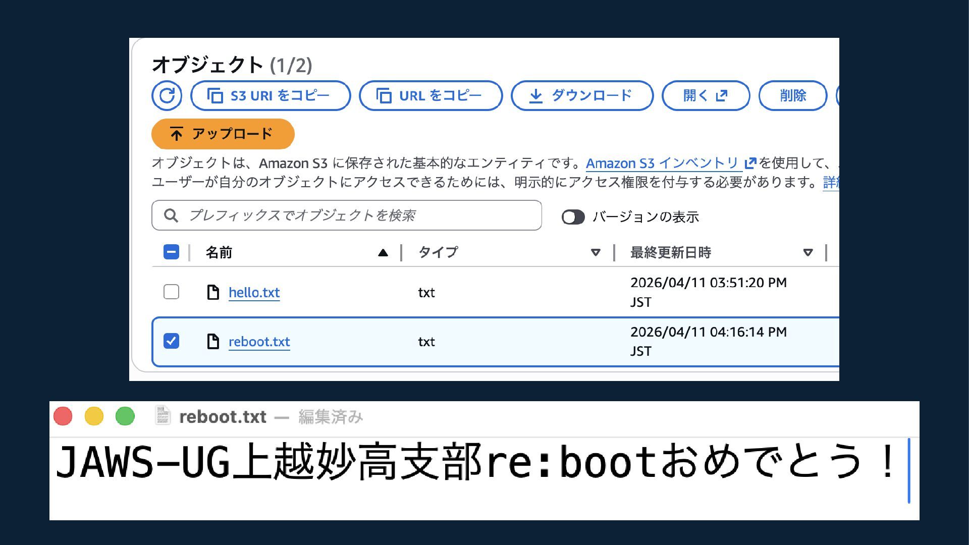The height and width of the screenshot is (545, 969).
Task: Enable the バージョンの表示 toggle
Action: pyautogui.click(x=573, y=217)
